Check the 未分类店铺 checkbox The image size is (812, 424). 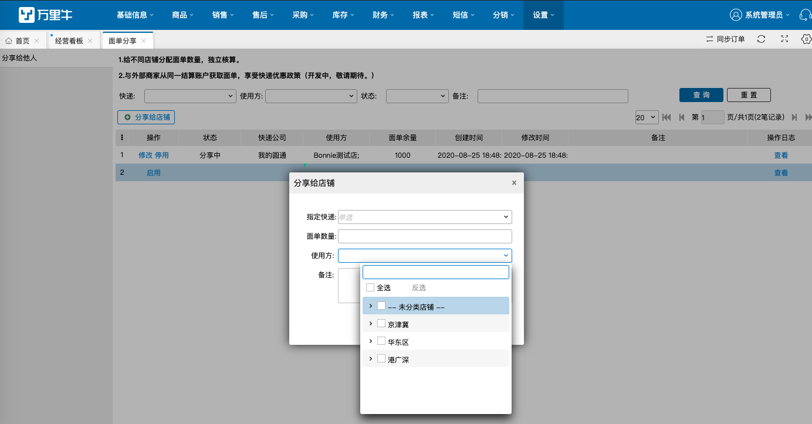[x=381, y=306]
